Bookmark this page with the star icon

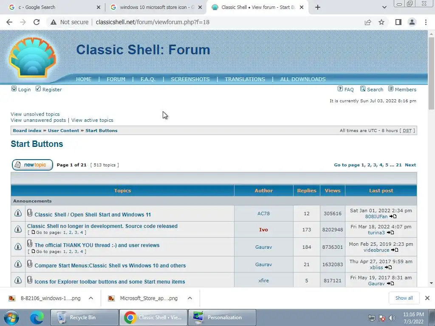pos(381,22)
